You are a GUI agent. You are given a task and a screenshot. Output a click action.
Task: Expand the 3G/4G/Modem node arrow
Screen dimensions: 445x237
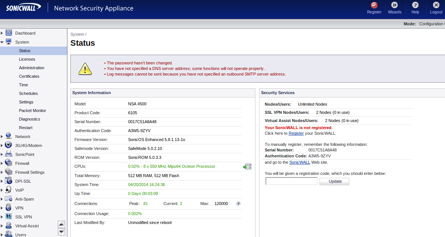2,145
